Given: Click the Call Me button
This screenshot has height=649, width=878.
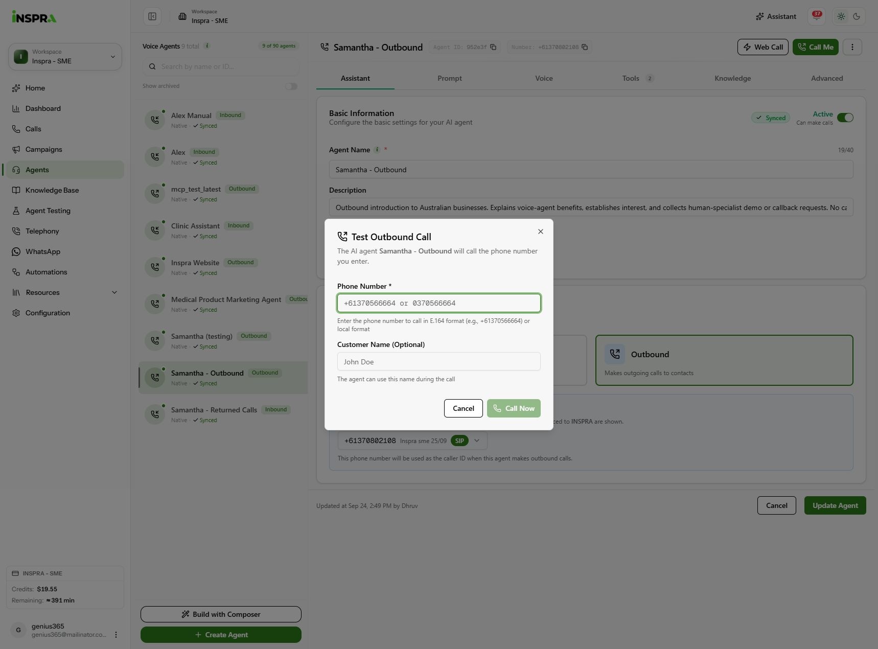Looking at the screenshot, I should pos(816,47).
